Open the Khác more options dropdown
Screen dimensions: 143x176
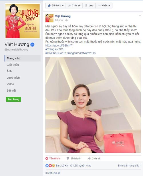[x=104, y=5]
